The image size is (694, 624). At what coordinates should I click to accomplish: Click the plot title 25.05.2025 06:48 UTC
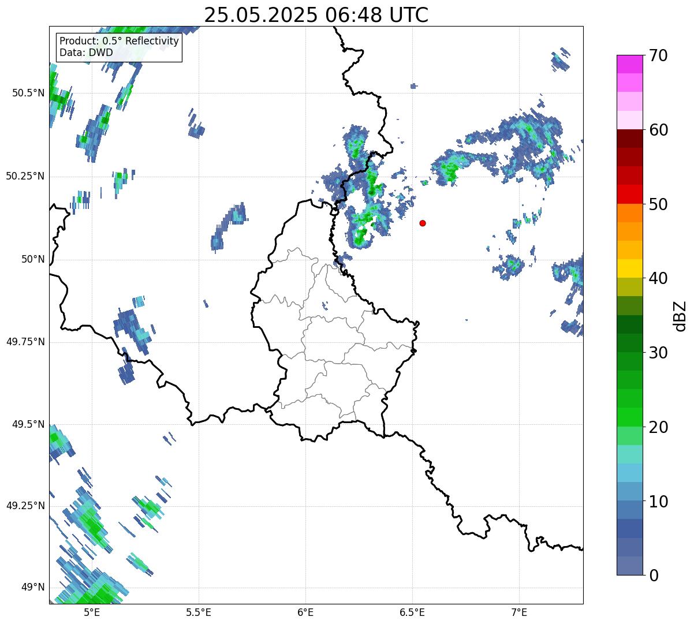click(x=316, y=15)
